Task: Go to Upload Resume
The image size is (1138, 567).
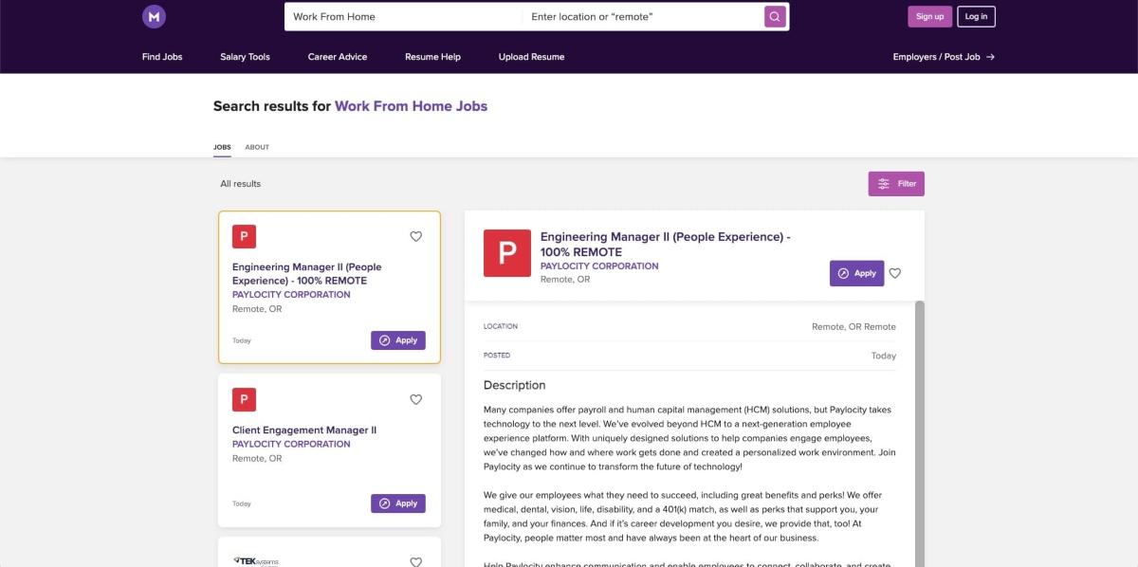Action: point(531,57)
